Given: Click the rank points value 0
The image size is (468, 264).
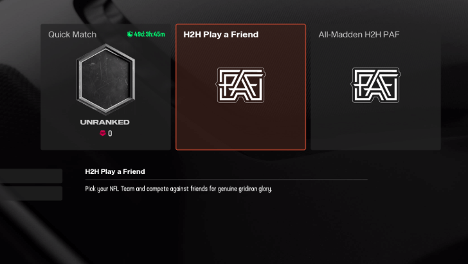Looking at the screenshot, I should (110, 133).
